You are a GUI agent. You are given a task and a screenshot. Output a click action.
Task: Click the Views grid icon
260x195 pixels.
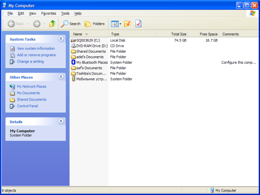tap(115, 24)
